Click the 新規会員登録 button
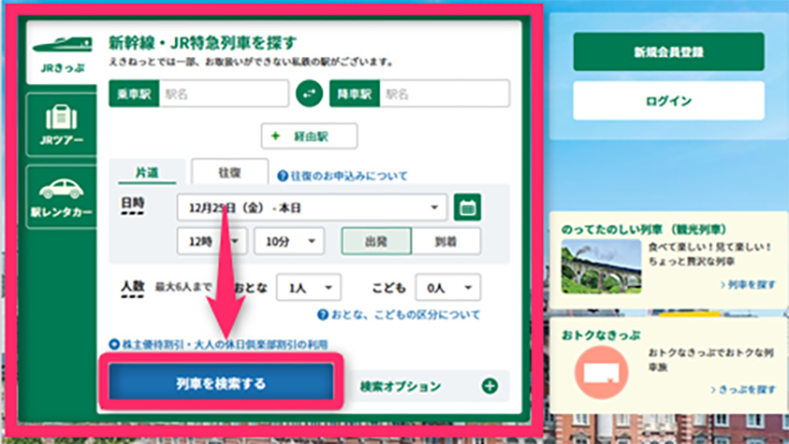Viewport: 789px width, 444px height. (x=669, y=51)
